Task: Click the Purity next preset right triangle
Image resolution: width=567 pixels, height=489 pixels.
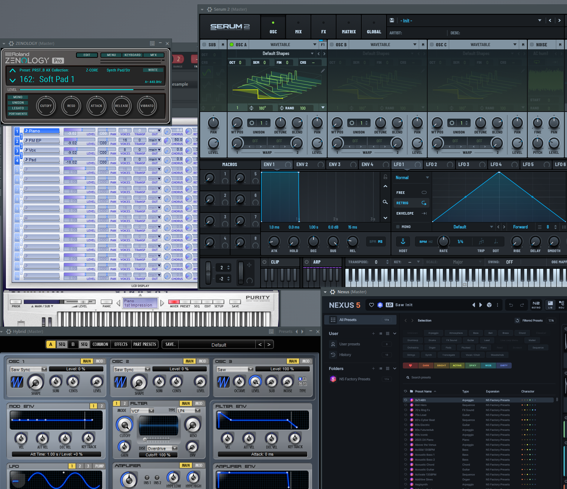Action: coord(162,303)
